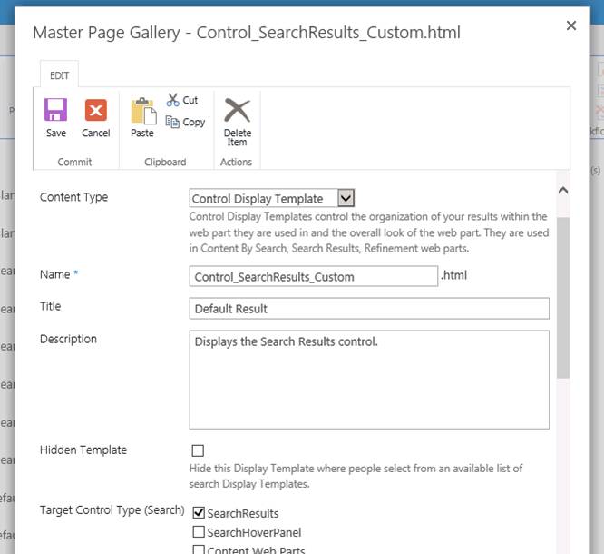This screenshot has width=604, height=554.
Task: Select the EDIT ribbon tab
Action: point(60,75)
